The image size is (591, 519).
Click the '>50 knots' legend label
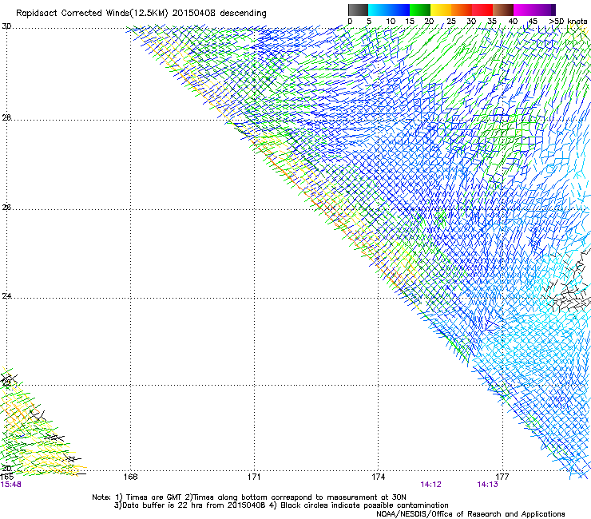(x=568, y=22)
